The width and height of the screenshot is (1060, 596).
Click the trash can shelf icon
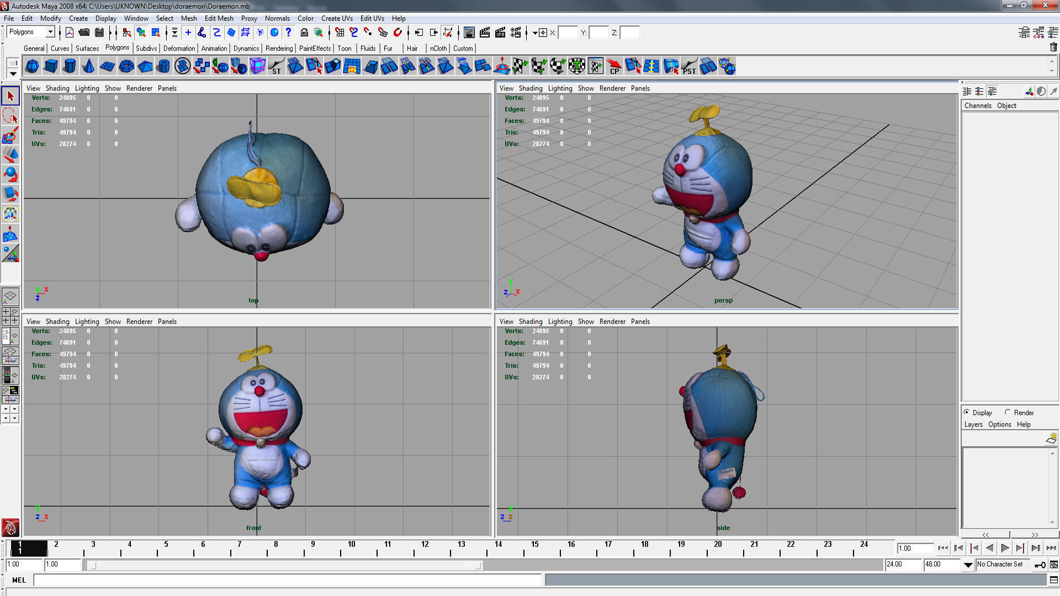(x=1053, y=47)
